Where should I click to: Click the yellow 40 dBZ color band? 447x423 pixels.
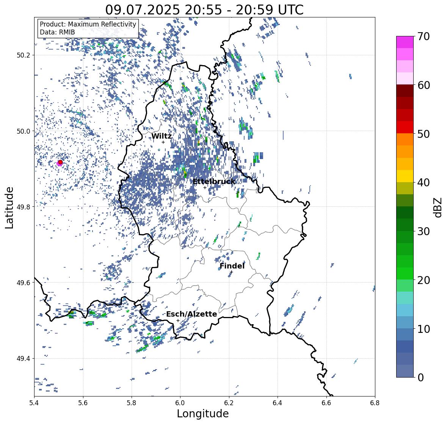(x=405, y=176)
